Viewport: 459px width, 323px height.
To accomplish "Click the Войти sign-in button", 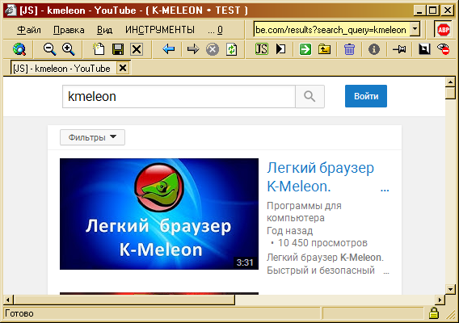I will tap(366, 96).
